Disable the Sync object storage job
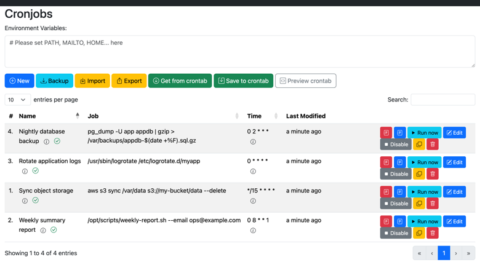Viewport: 480px width, 270px height. (396, 204)
